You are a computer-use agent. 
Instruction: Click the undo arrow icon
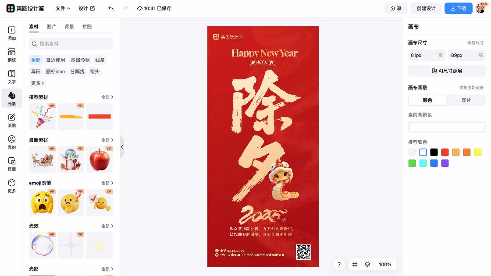click(x=111, y=8)
